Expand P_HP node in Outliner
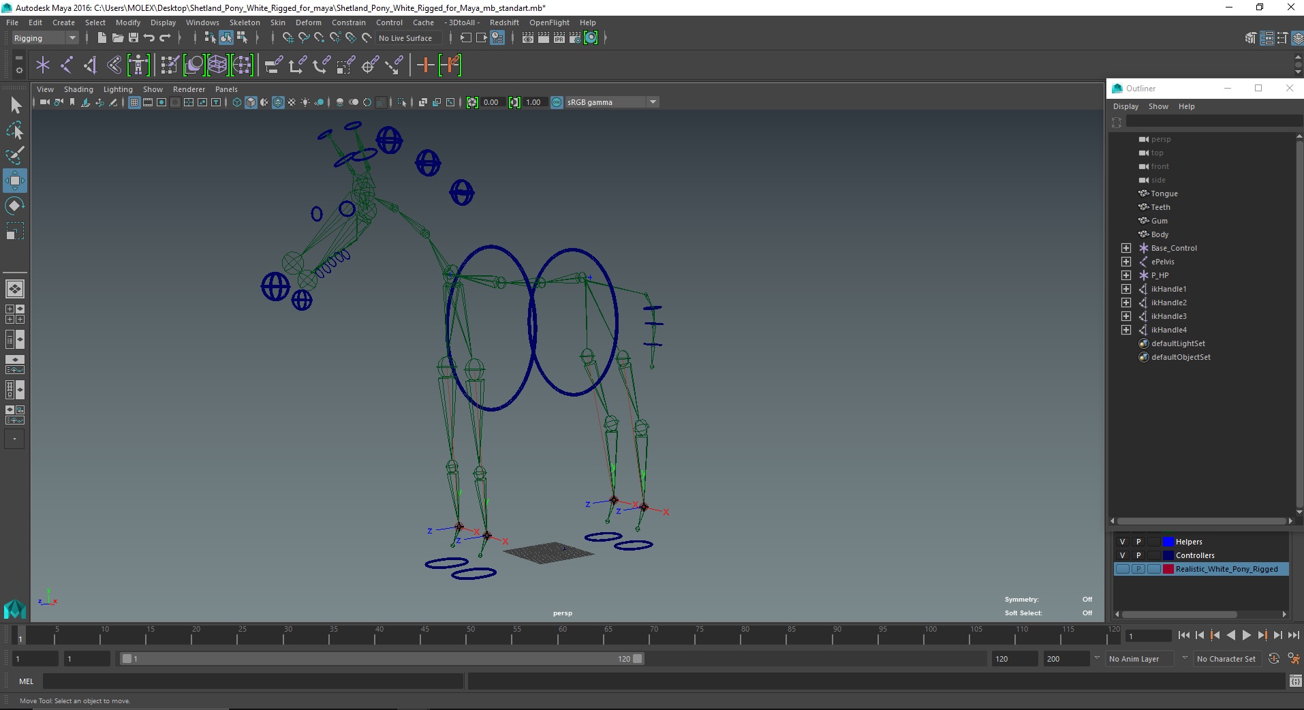 [x=1126, y=275]
